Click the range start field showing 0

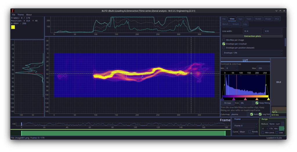264,129
